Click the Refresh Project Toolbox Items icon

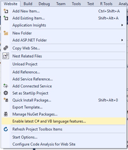[x=6, y=129]
